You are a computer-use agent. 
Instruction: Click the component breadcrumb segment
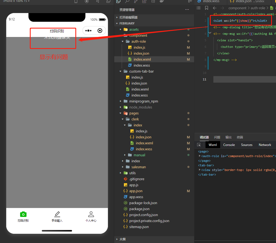pyautogui.click(x=237, y=8)
